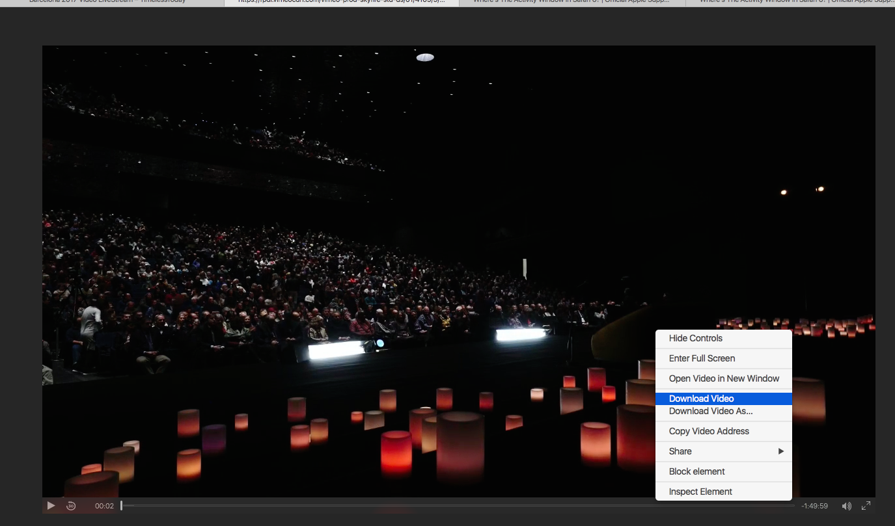The image size is (895, 526).
Task: Mute the video using the speaker icon
Action: pos(846,506)
